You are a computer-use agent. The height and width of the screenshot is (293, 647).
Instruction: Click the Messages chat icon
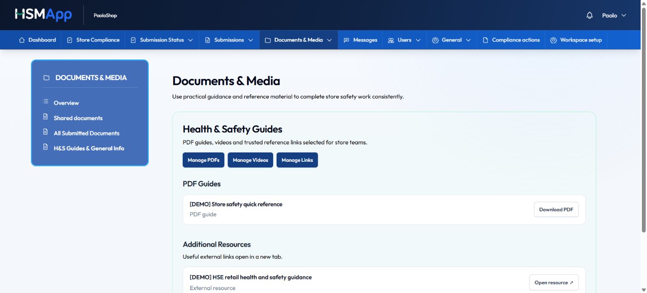[x=347, y=40]
